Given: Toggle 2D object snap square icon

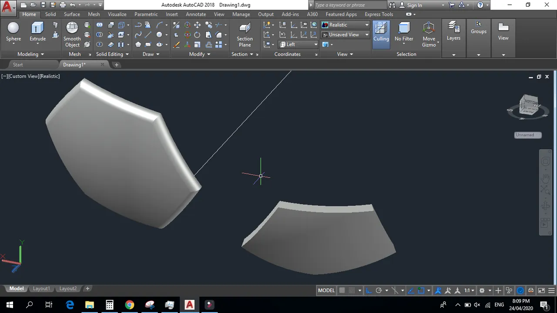Looking at the screenshot, I should 421,290.
